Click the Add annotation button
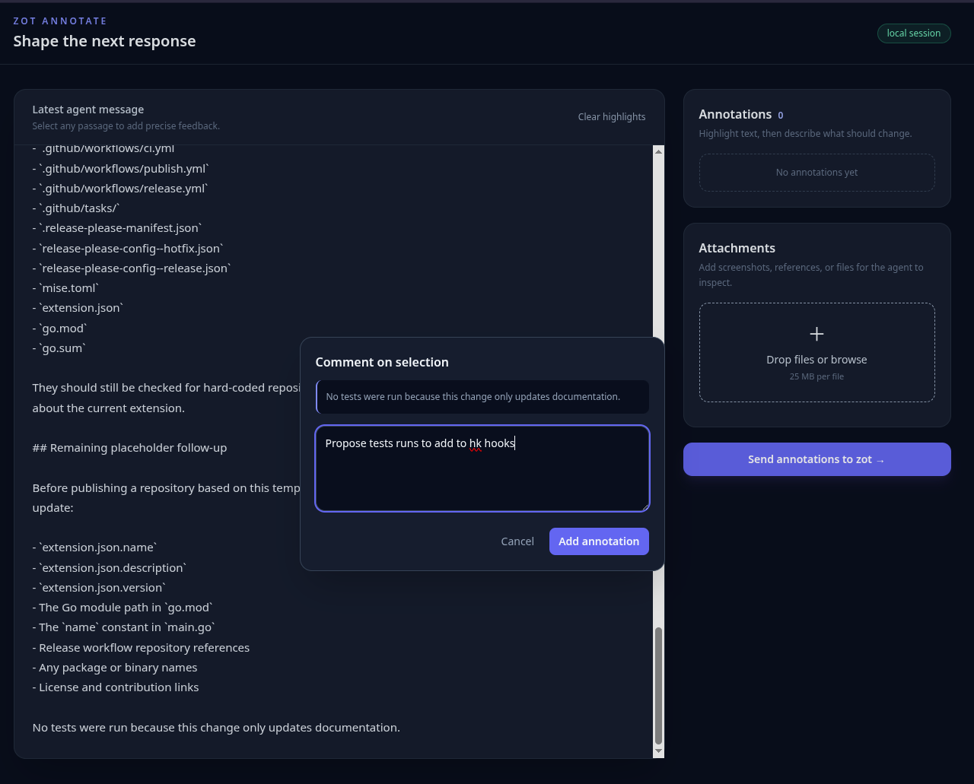The width and height of the screenshot is (974, 784). point(599,541)
